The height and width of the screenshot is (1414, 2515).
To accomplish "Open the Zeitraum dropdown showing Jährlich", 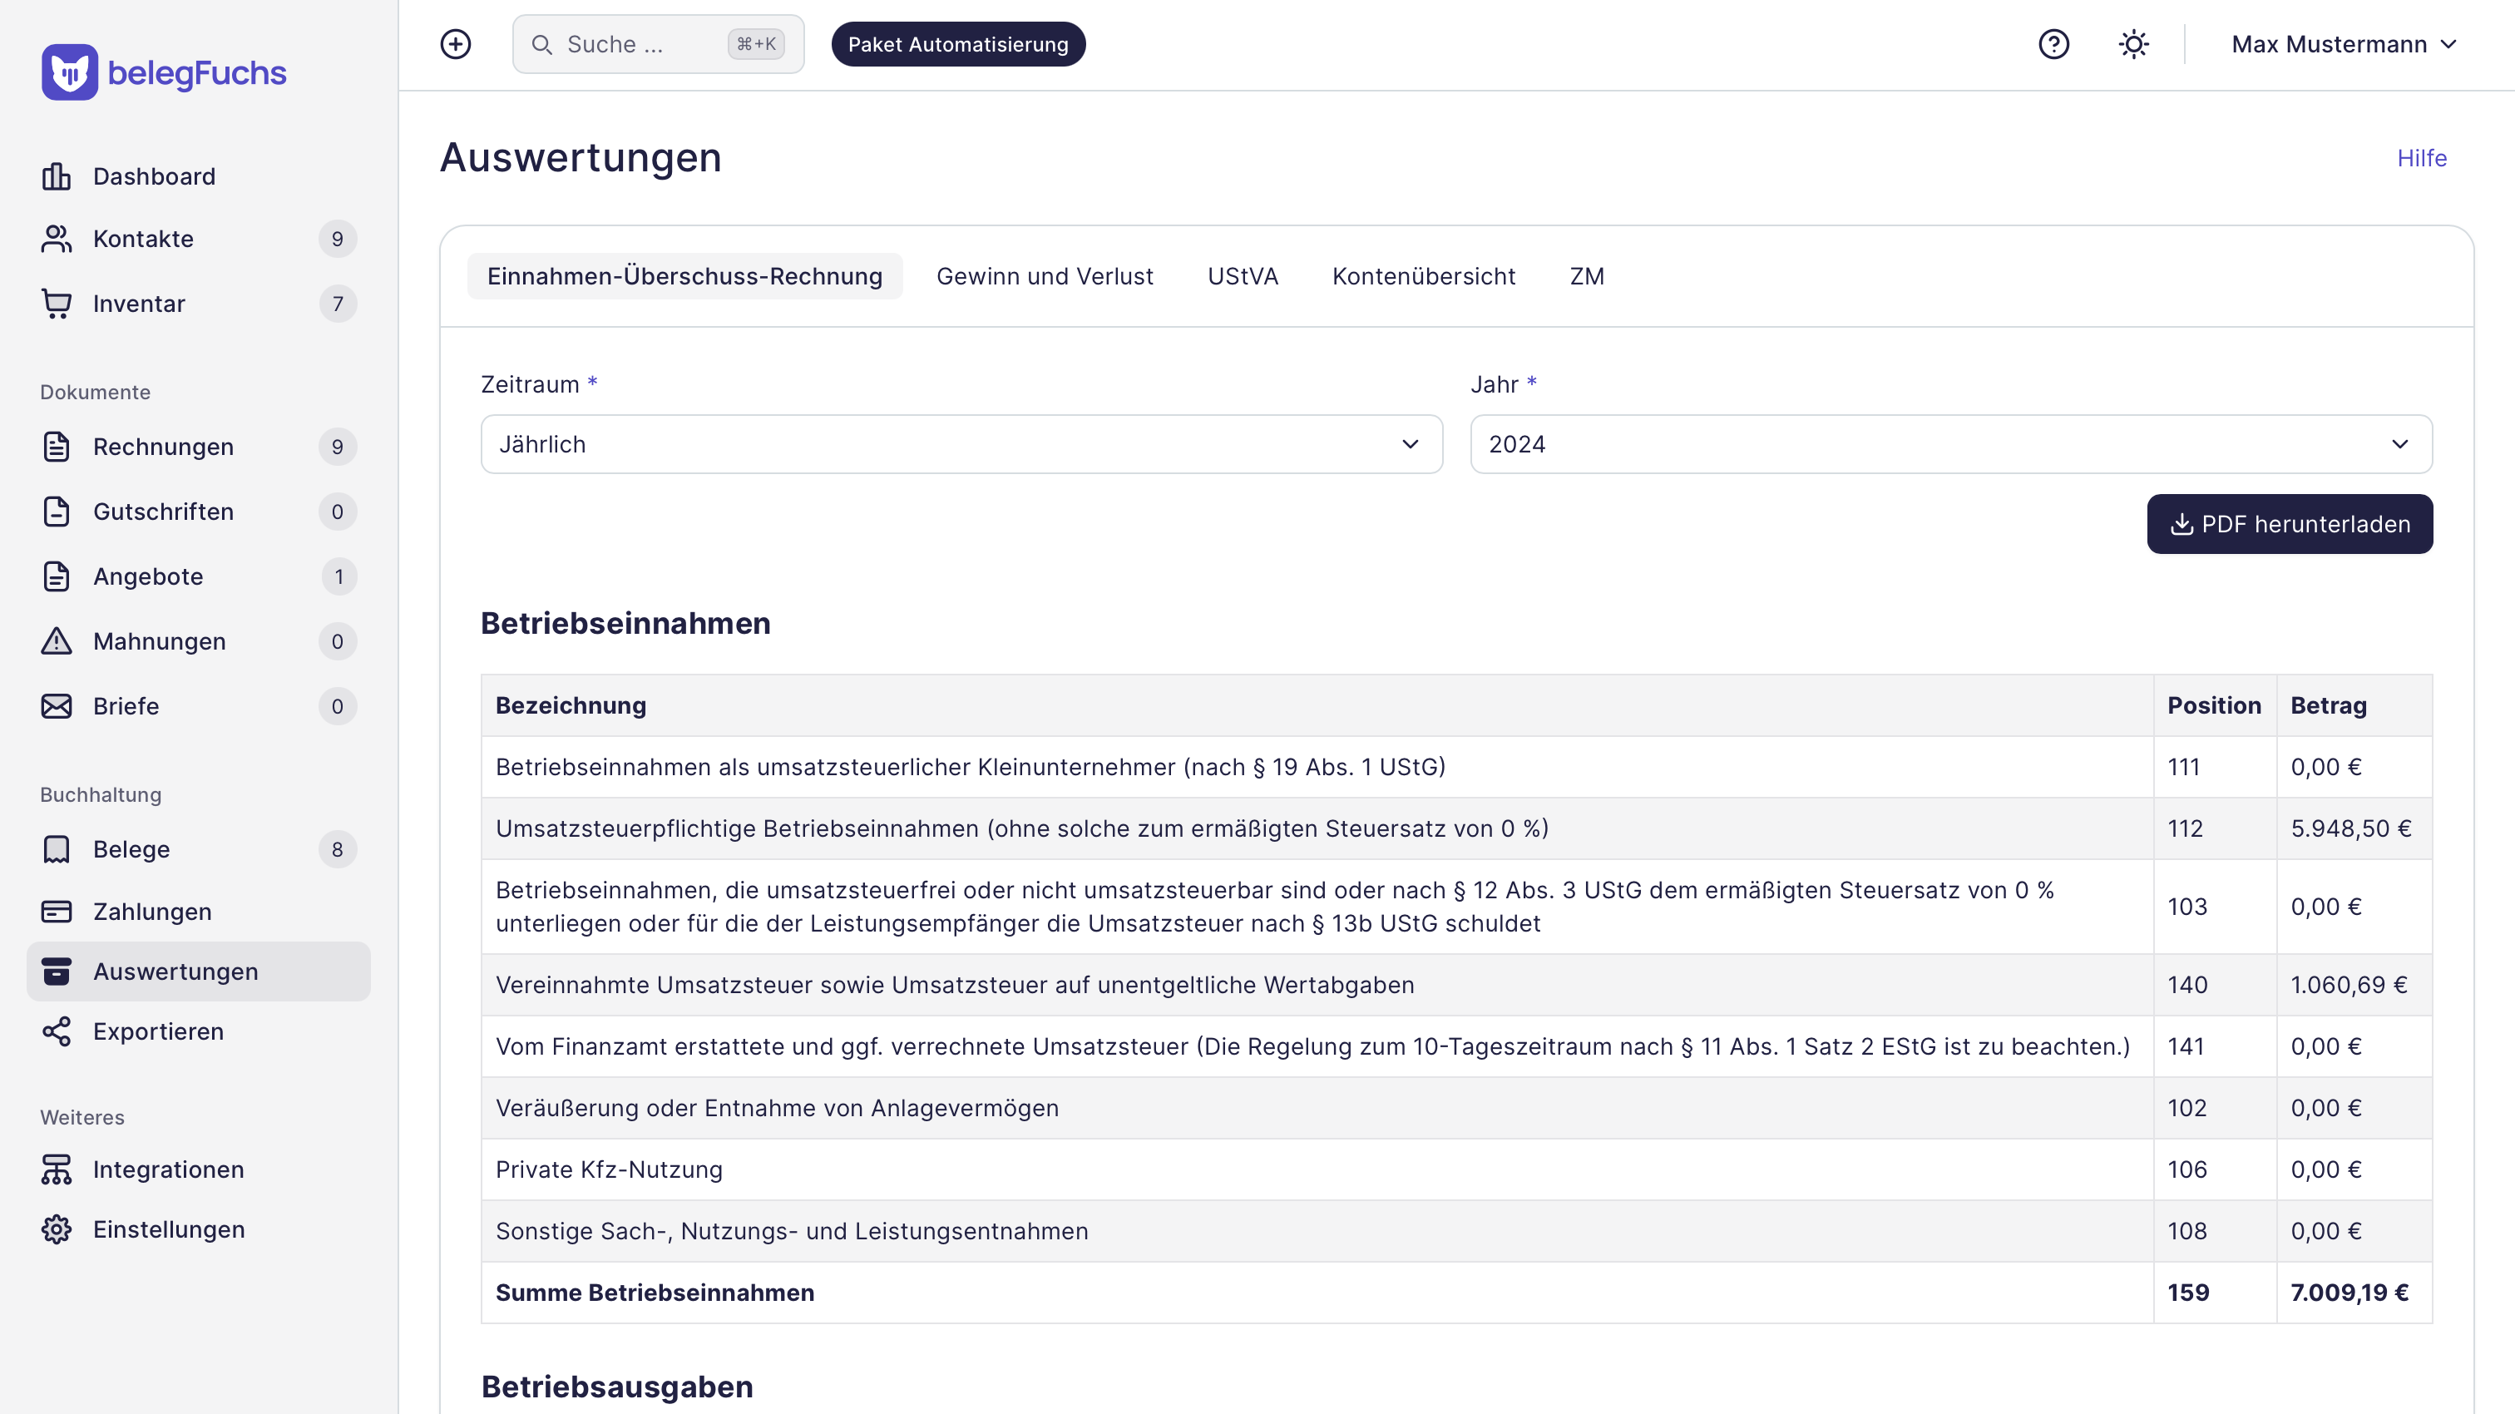I will tap(961, 444).
